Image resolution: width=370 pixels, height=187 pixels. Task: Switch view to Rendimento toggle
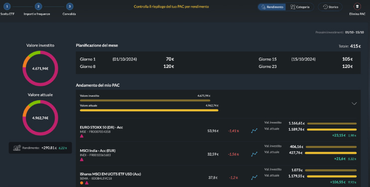pyautogui.click(x=272, y=7)
